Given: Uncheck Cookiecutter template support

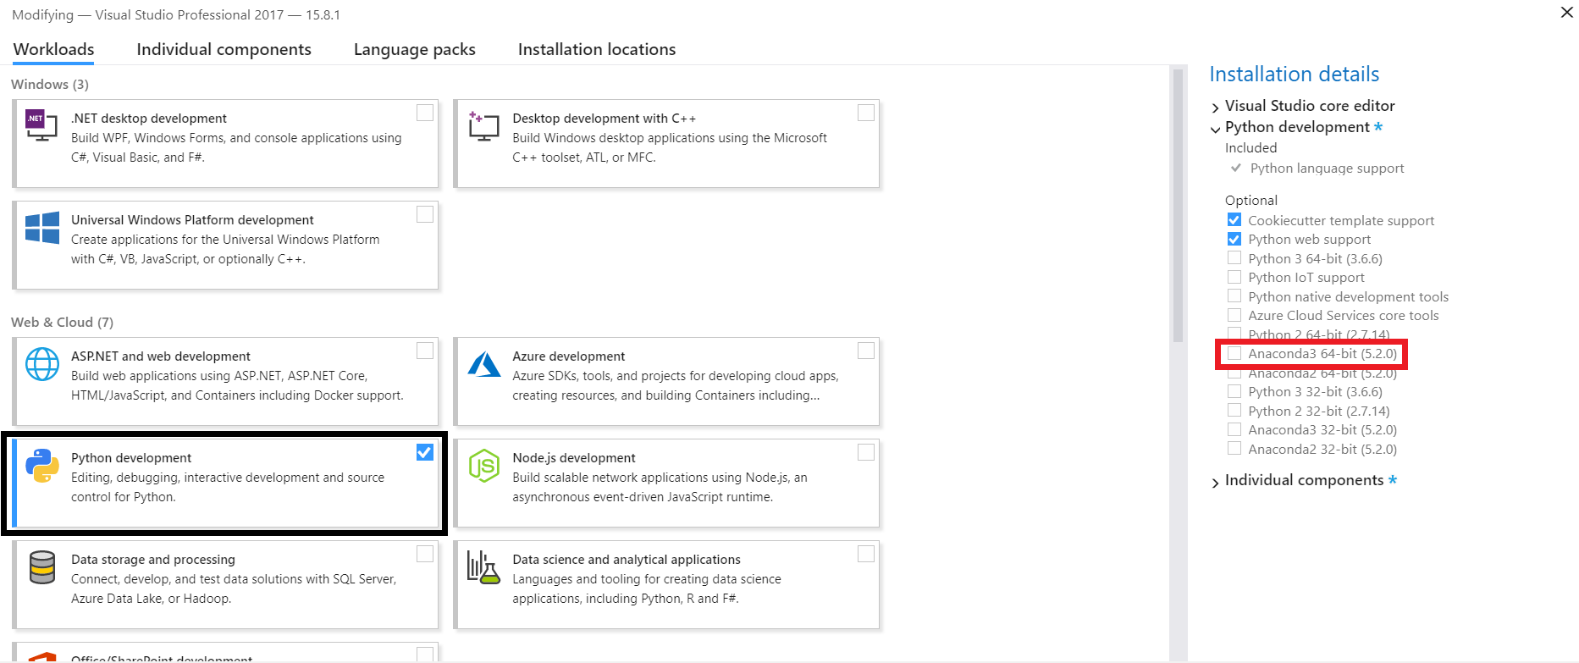Looking at the screenshot, I should (1234, 220).
